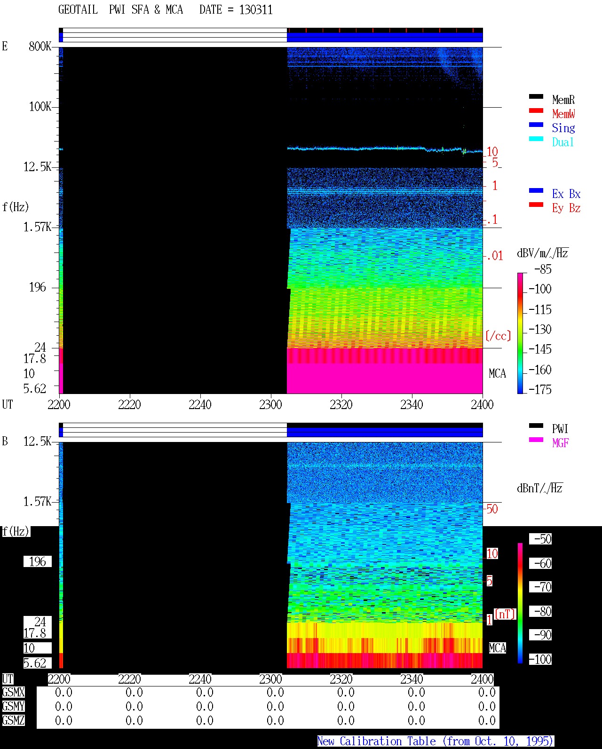Image resolution: width=602 pixels, height=749 pixels.
Task: Click the magenta MCA band in E spectrogram
Action: click(x=385, y=378)
